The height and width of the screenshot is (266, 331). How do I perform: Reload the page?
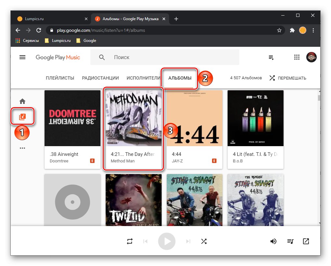(39, 30)
